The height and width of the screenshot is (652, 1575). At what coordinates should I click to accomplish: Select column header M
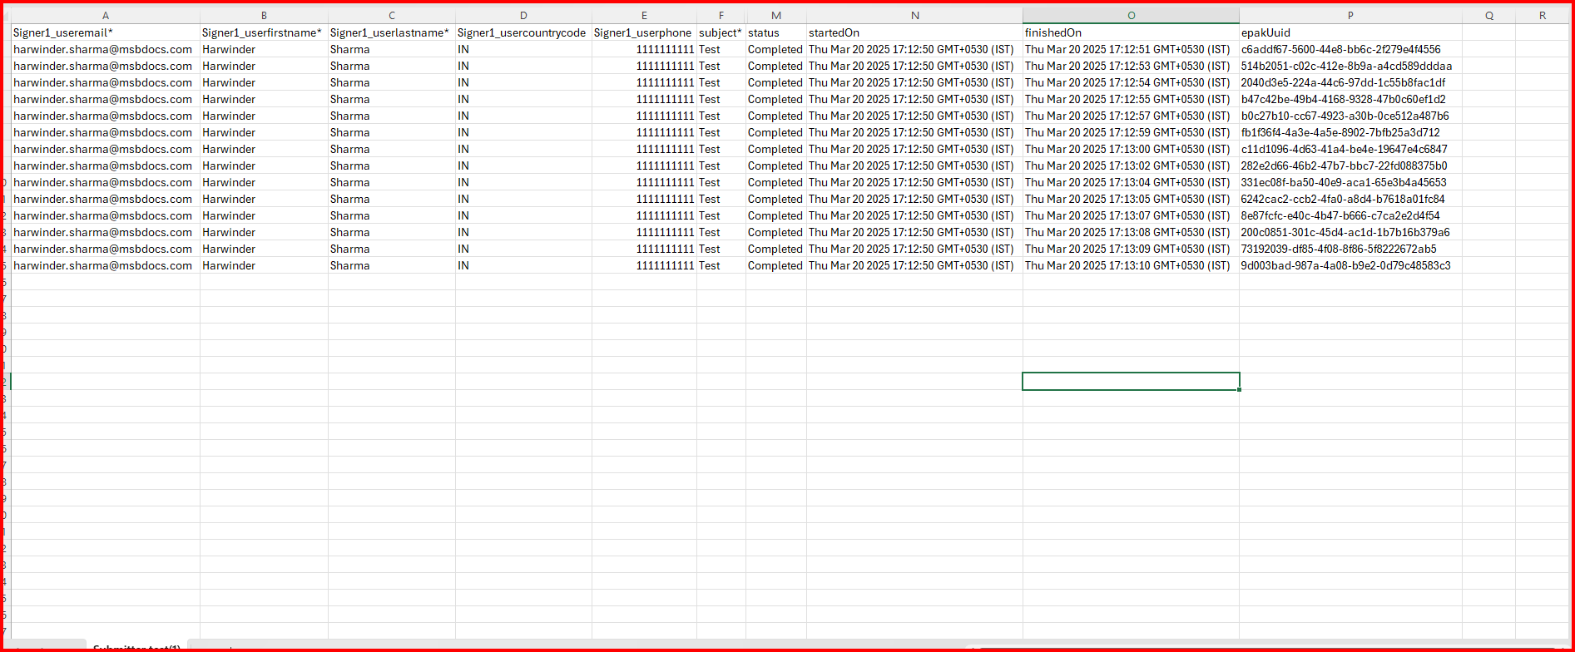pos(775,16)
